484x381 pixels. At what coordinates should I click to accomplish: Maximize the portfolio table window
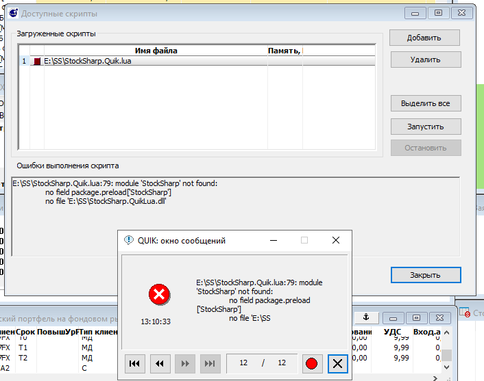(416, 318)
